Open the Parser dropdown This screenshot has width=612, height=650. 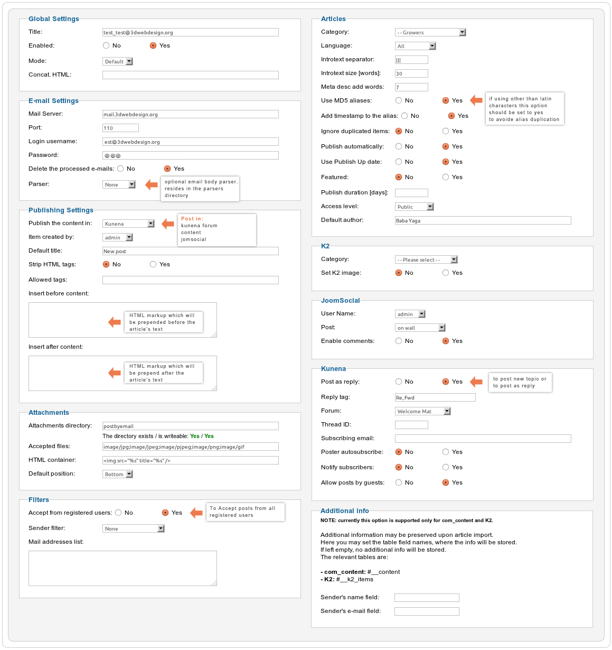119,184
